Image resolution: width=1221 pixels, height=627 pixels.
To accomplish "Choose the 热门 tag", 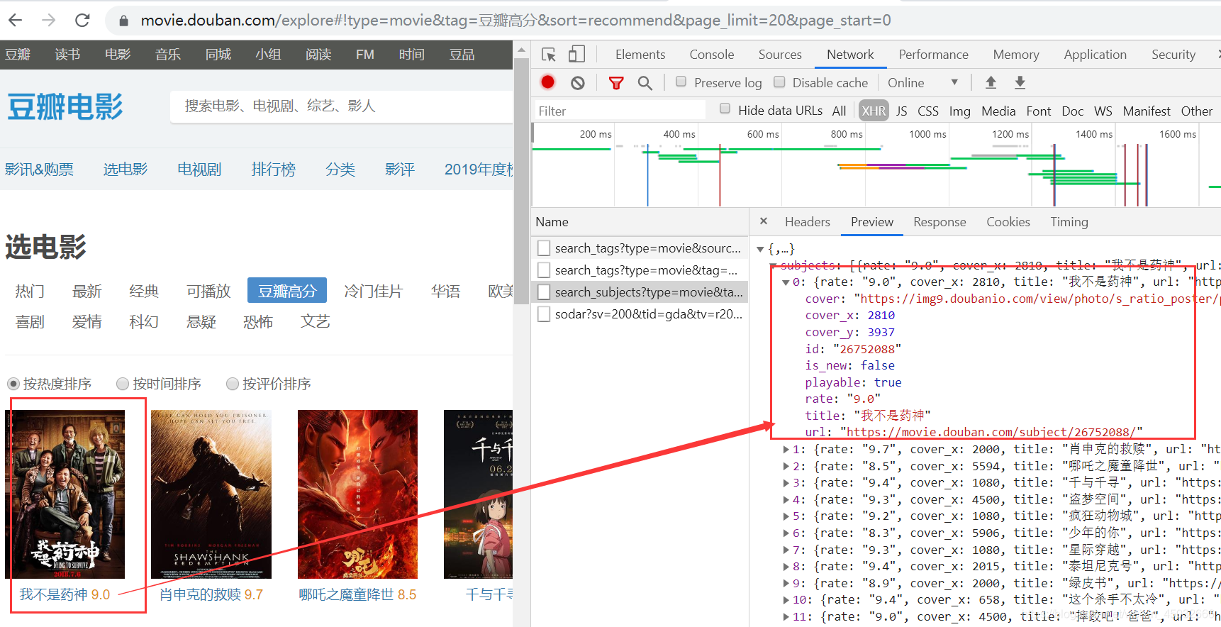I will tap(30, 291).
